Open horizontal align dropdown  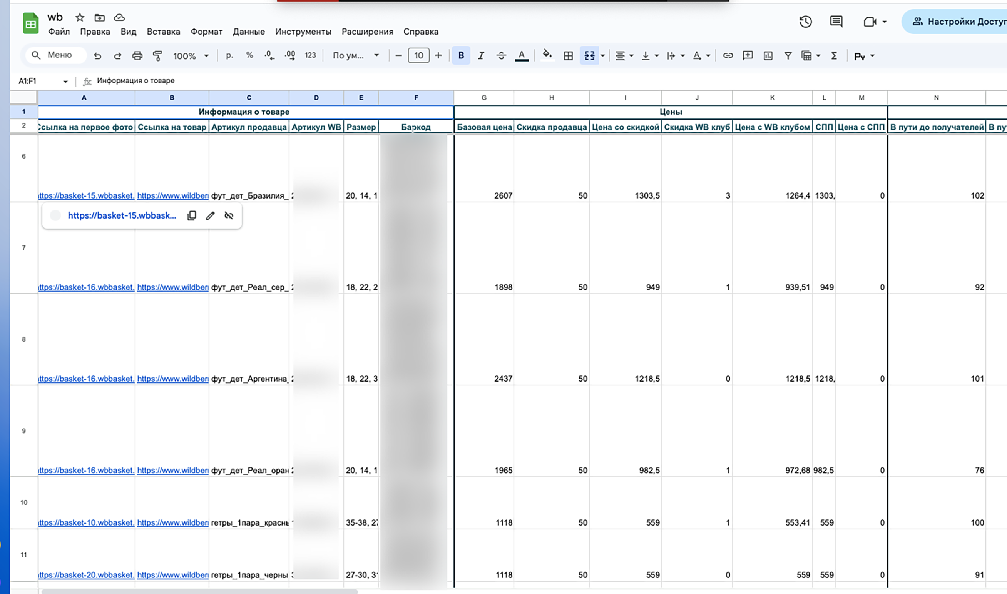point(624,56)
